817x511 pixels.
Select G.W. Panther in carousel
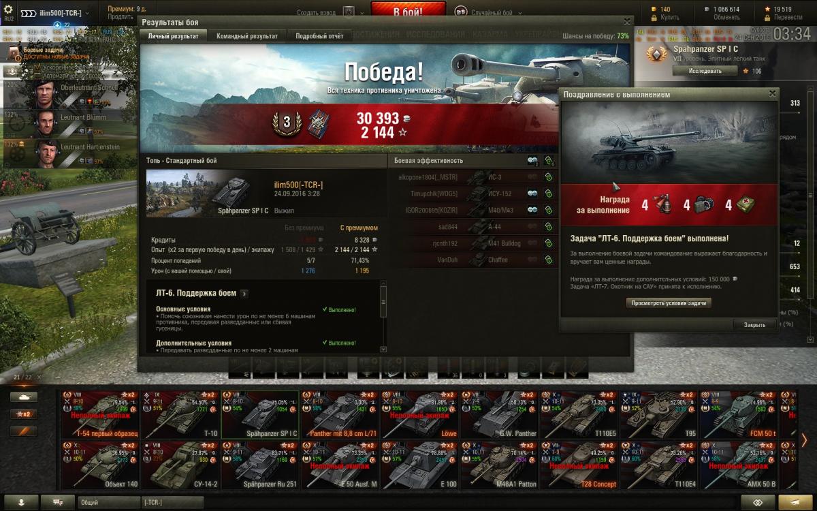click(x=499, y=414)
